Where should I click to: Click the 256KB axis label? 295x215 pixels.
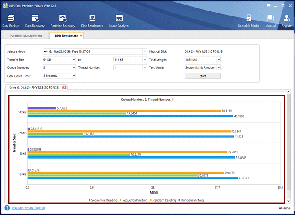pos(22,133)
